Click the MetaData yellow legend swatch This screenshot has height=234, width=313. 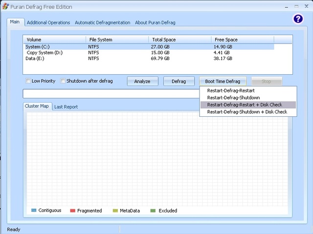(115, 211)
